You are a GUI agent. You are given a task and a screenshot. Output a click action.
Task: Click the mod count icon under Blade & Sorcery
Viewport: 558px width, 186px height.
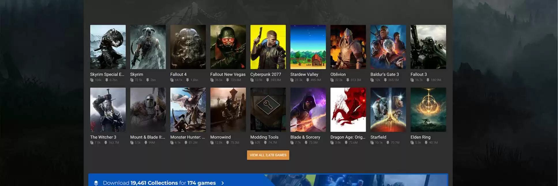(x=292, y=143)
